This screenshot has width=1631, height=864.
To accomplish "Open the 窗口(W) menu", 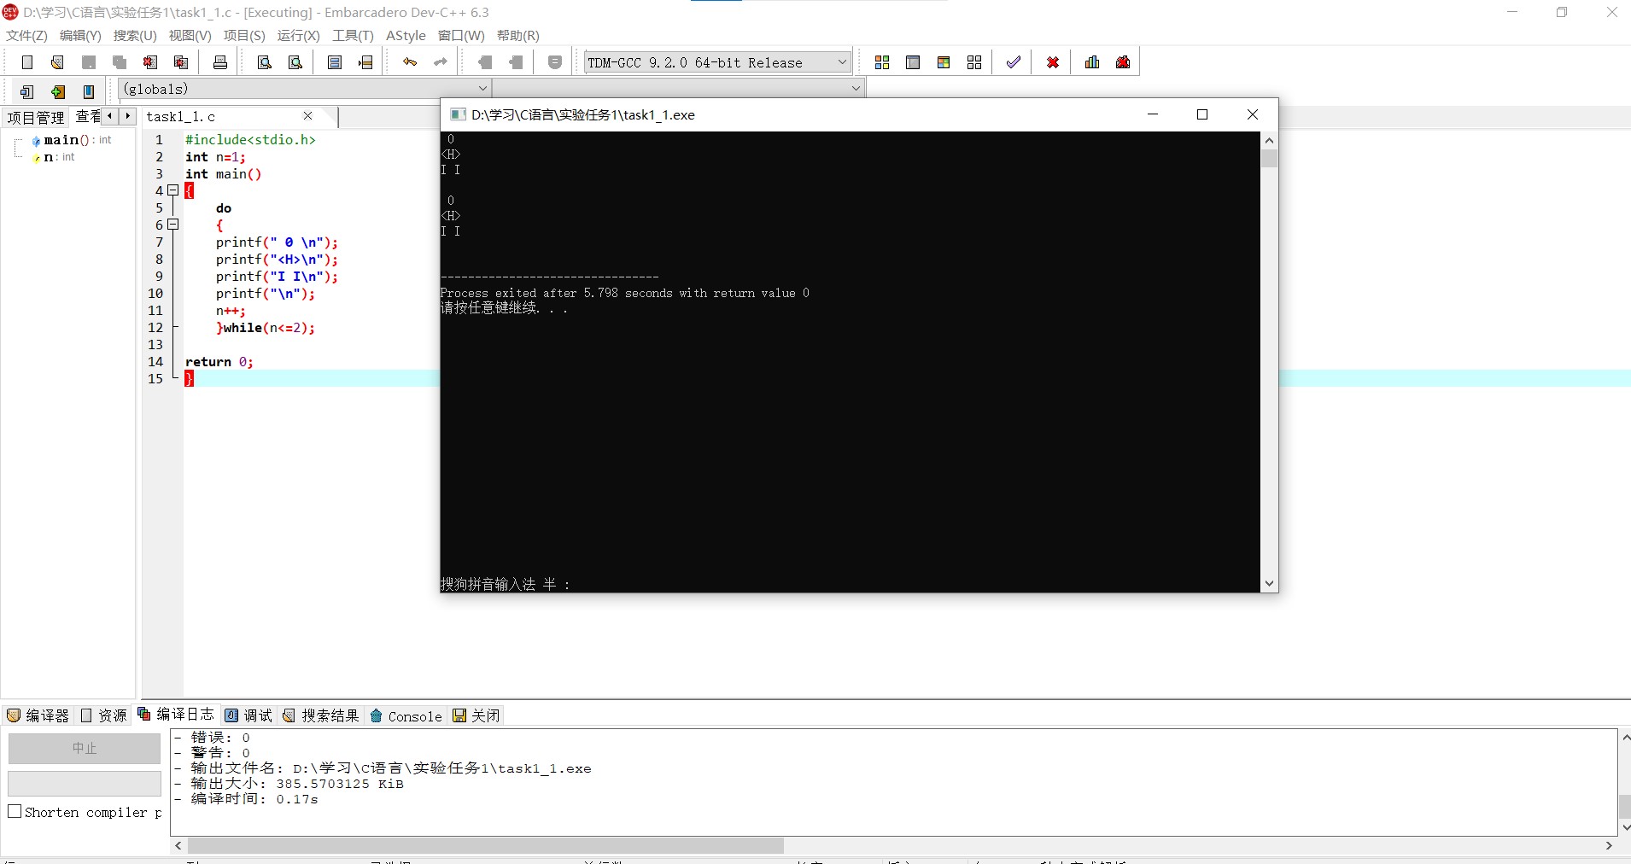I will point(461,36).
